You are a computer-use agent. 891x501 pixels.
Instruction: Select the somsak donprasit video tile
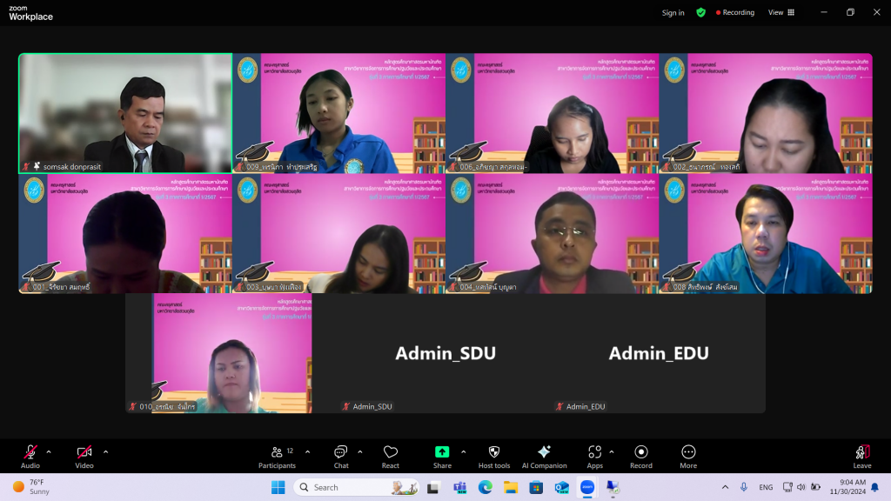[x=125, y=113]
